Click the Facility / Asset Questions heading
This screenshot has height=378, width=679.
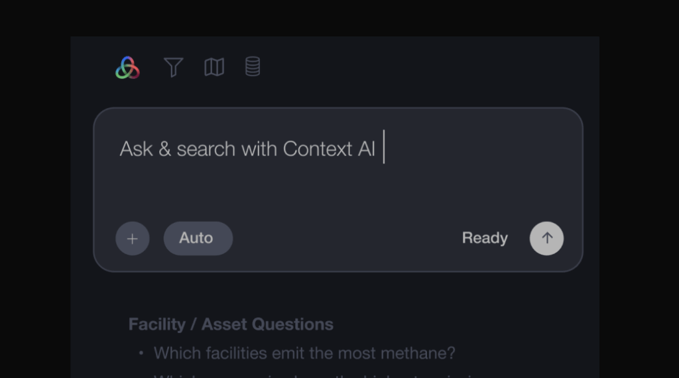tap(231, 324)
